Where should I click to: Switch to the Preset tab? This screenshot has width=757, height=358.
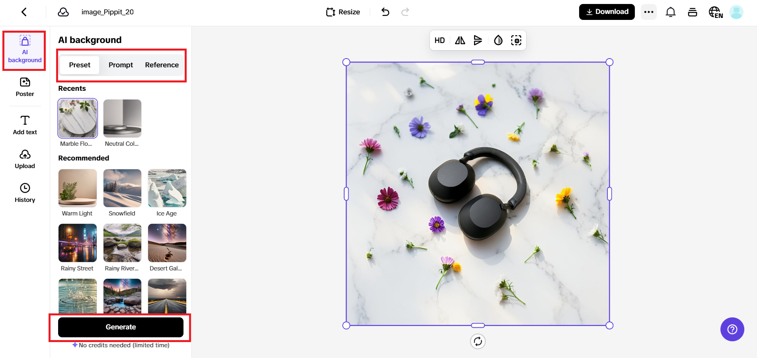[x=80, y=65]
